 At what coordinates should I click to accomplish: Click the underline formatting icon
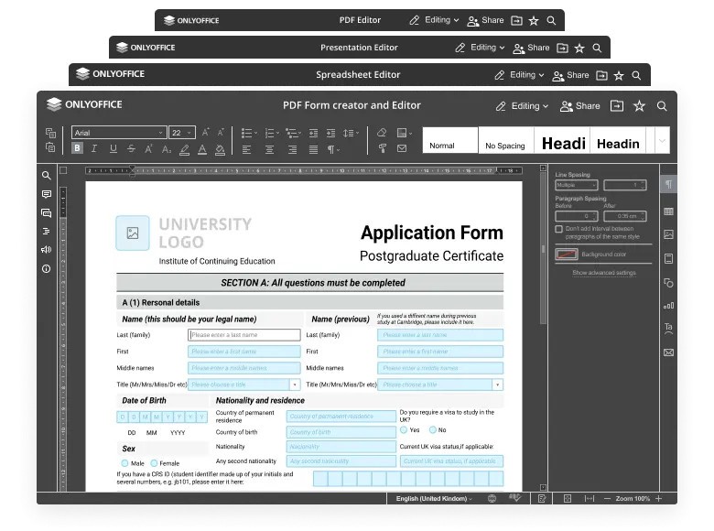114,148
